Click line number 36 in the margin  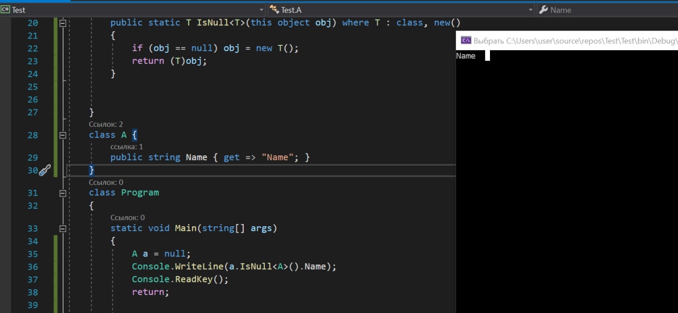[32, 266]
